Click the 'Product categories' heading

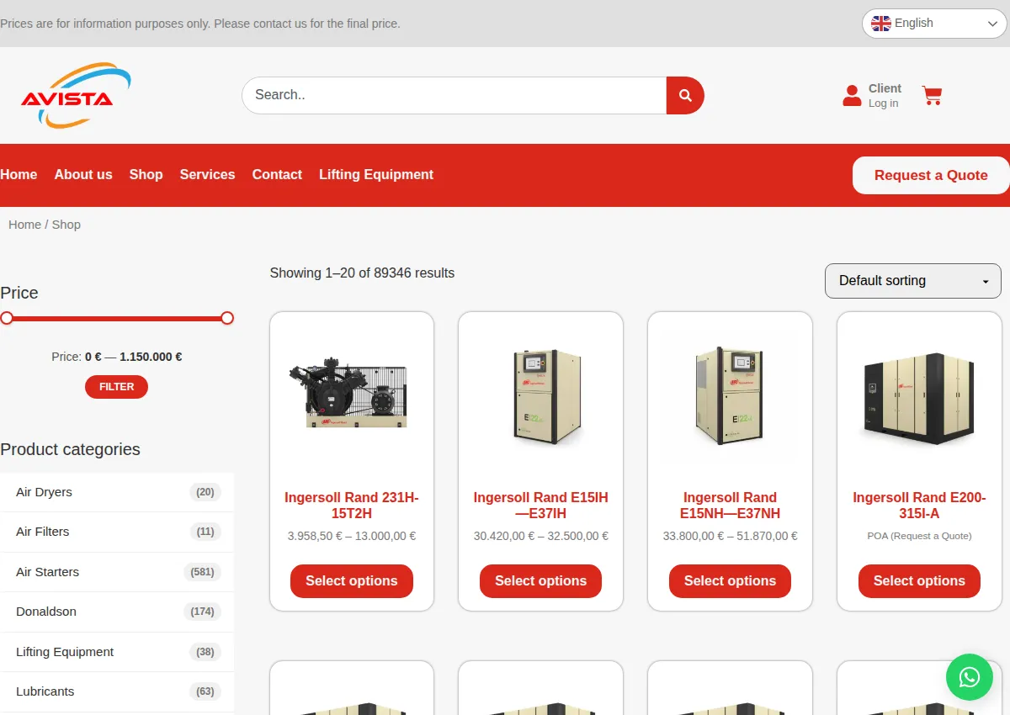click(71, 449)
